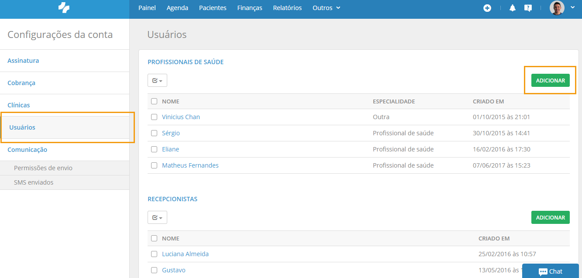Open bulk actions dropdown for Profissionais de saúde
The height and width of the screenshot is (278, 582).
point(157,80)
